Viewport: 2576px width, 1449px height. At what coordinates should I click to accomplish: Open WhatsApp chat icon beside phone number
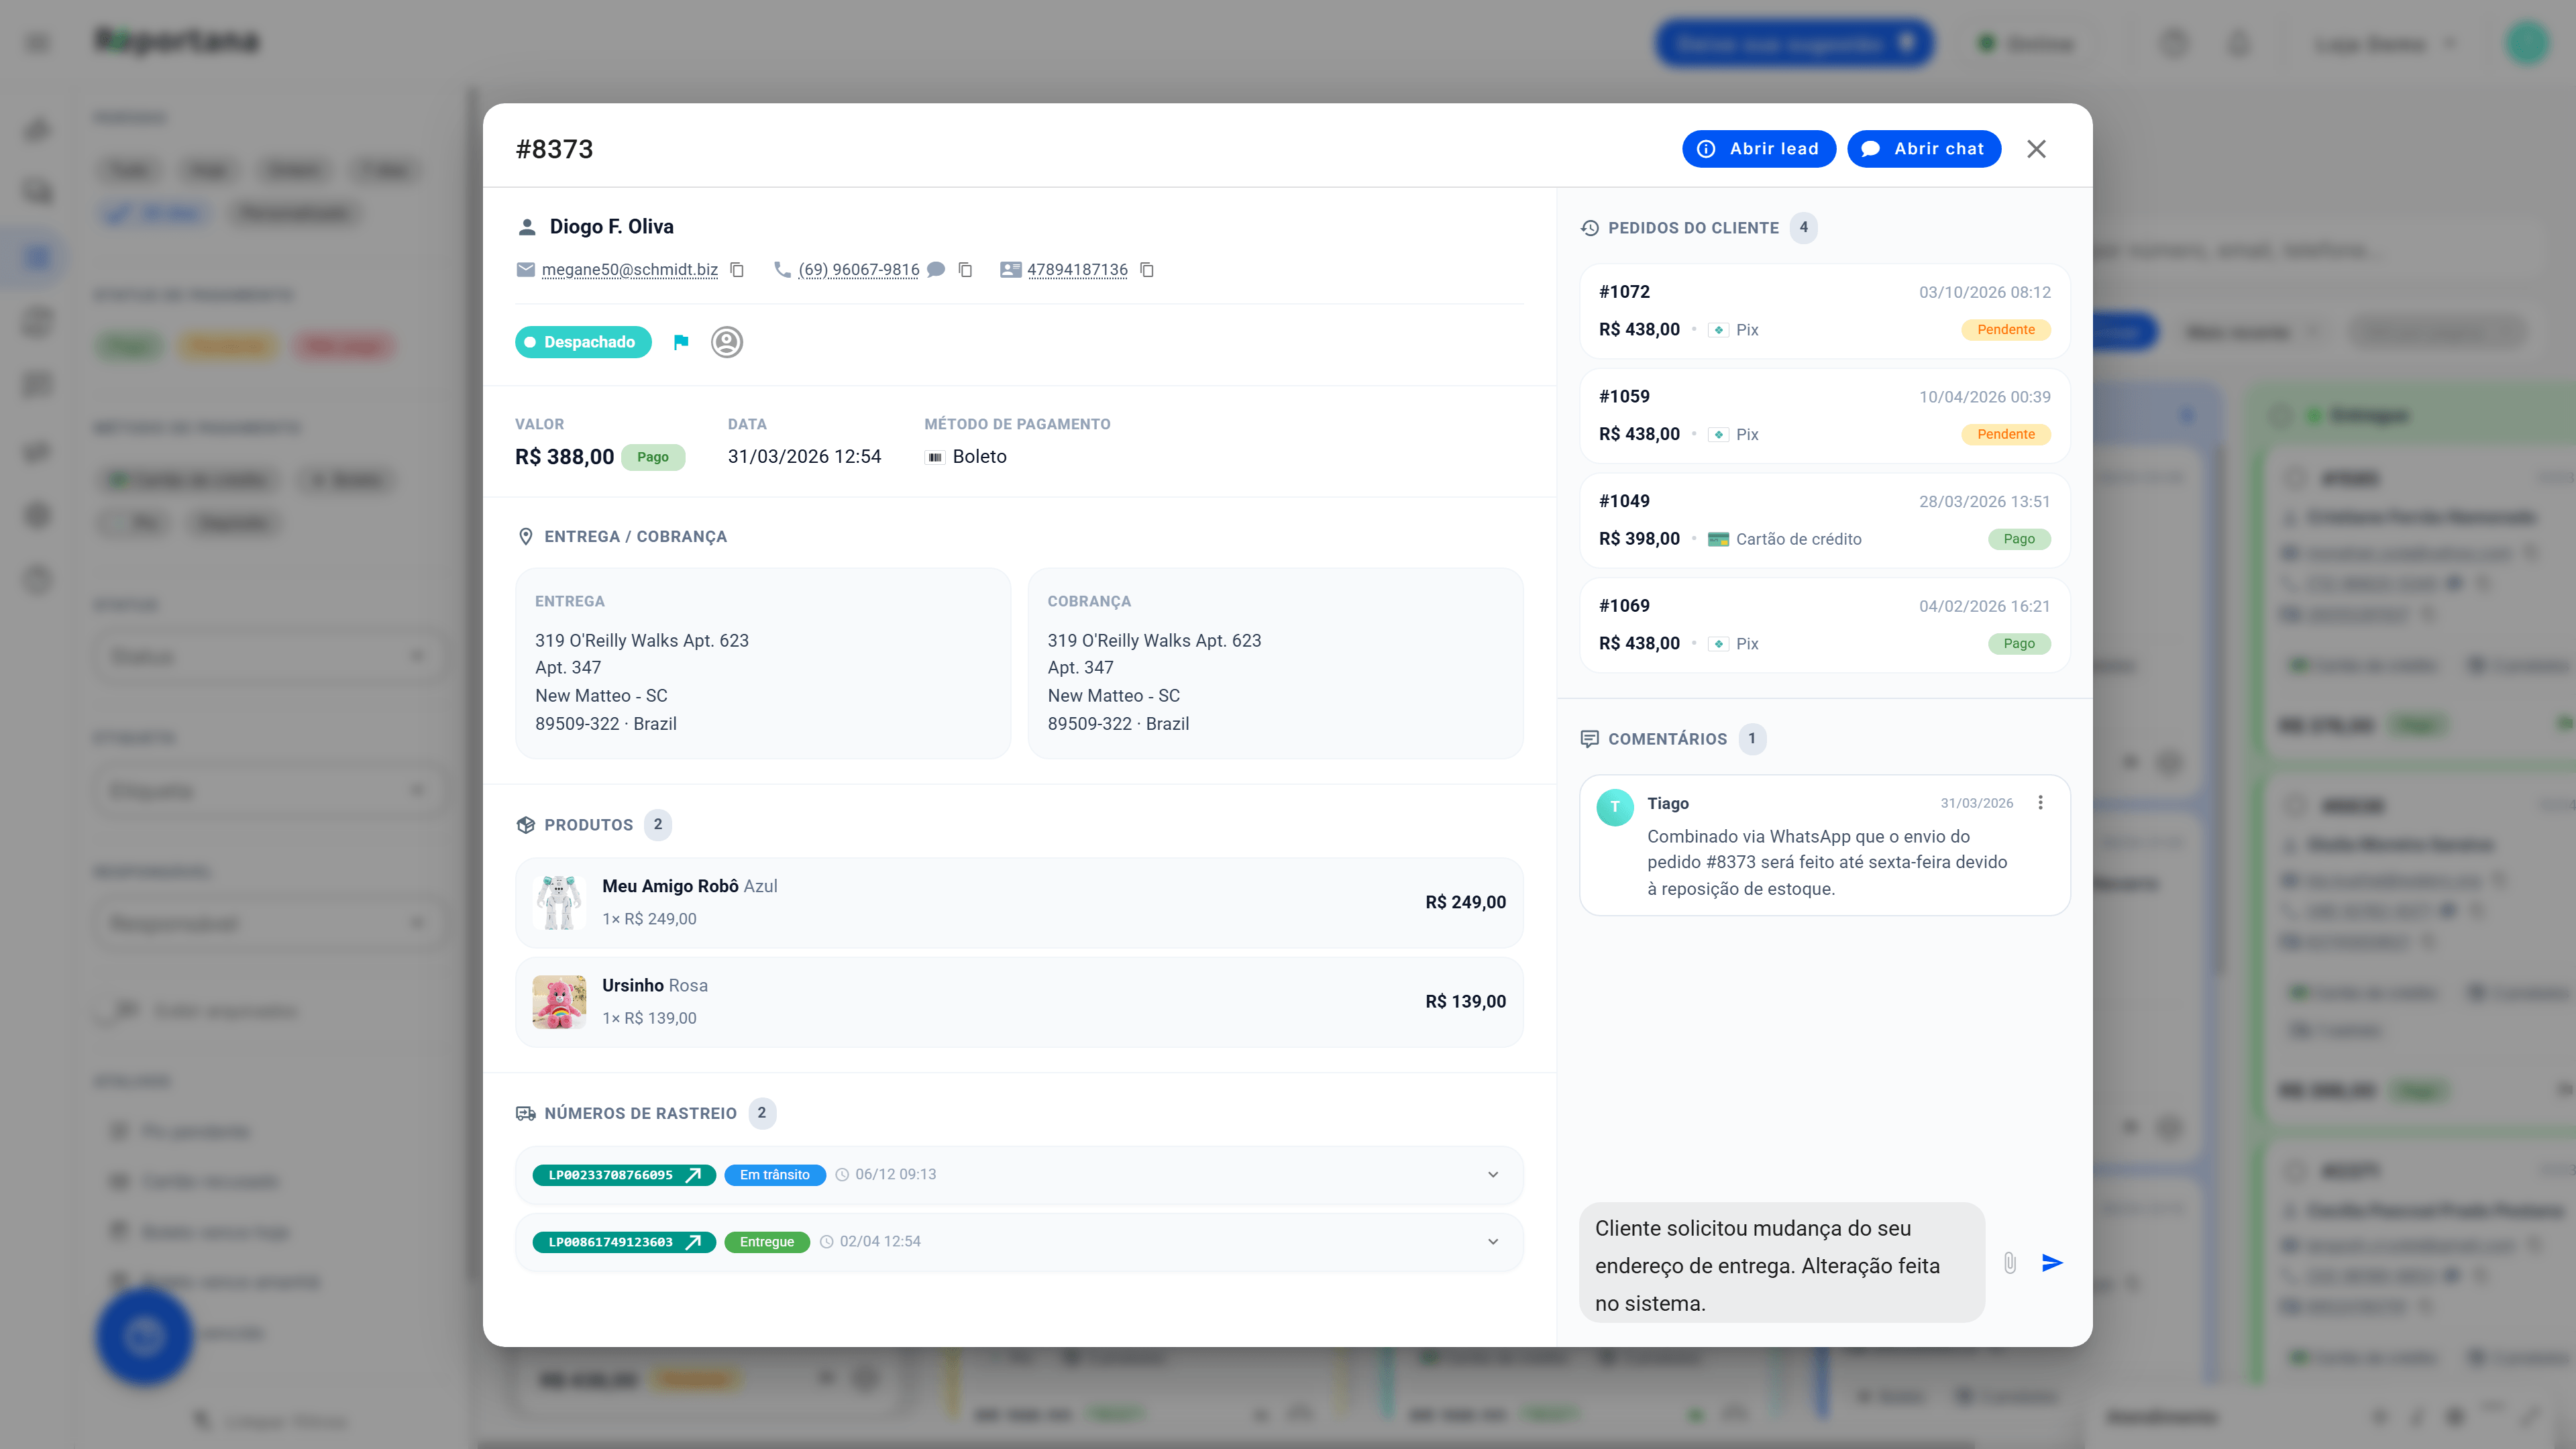pyautogui.click(x=936, y=270)
